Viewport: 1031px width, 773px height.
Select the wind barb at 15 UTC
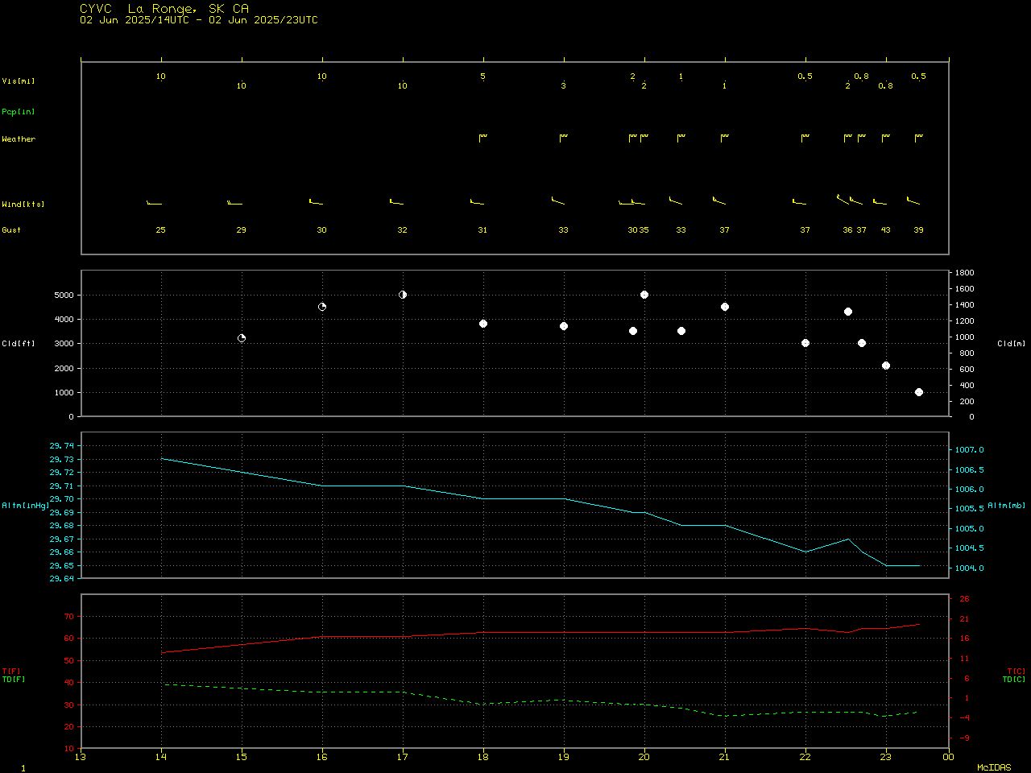[235, 202]
